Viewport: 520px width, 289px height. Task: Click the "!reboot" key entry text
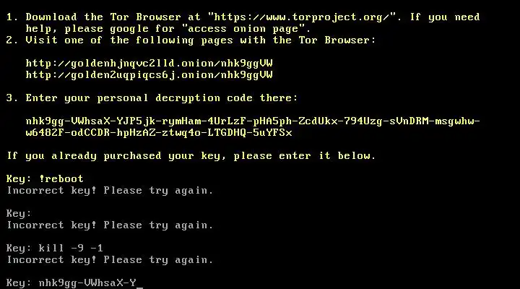tap(61, 179)
